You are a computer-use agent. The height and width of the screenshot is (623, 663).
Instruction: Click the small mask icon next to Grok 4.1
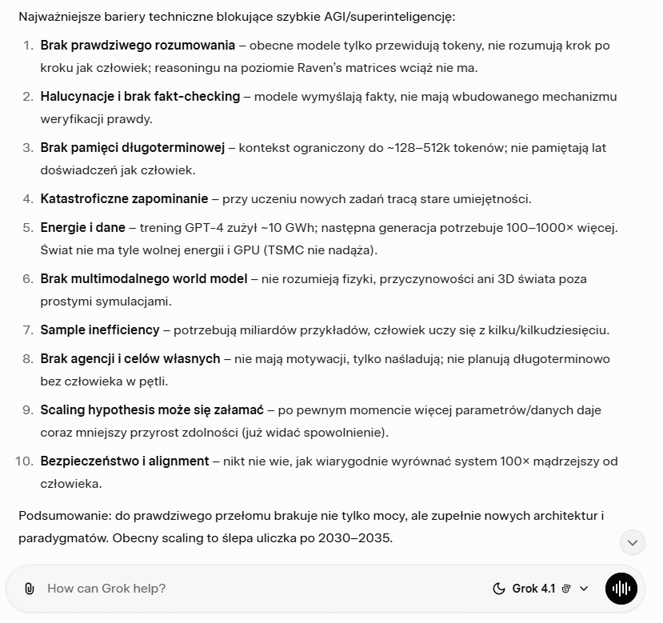[565, 589]
